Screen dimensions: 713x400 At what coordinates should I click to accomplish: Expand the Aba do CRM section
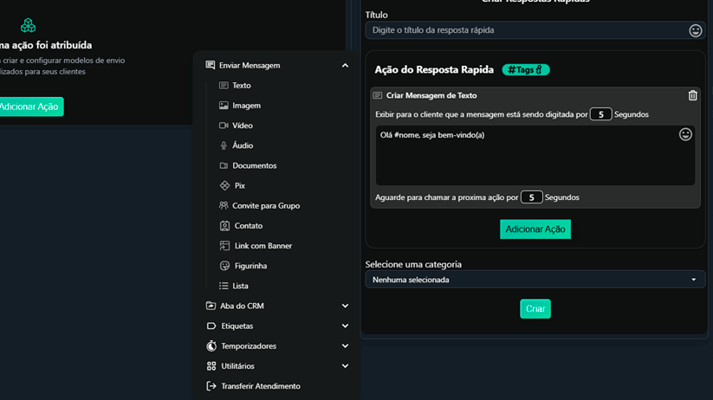(x=345, y=306)
